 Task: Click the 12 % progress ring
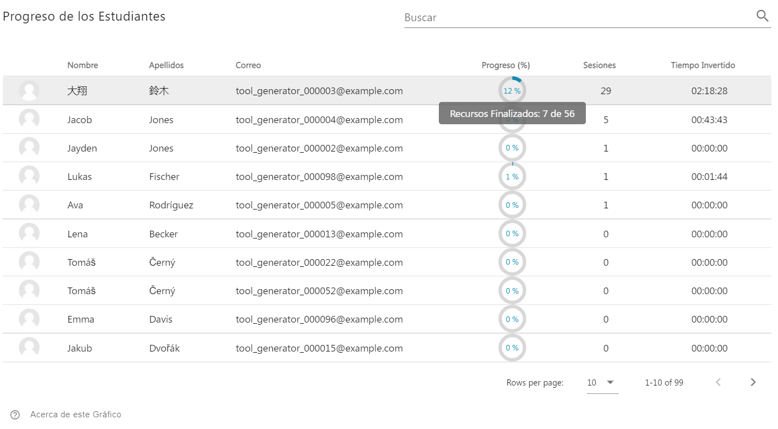coord(512,90)
